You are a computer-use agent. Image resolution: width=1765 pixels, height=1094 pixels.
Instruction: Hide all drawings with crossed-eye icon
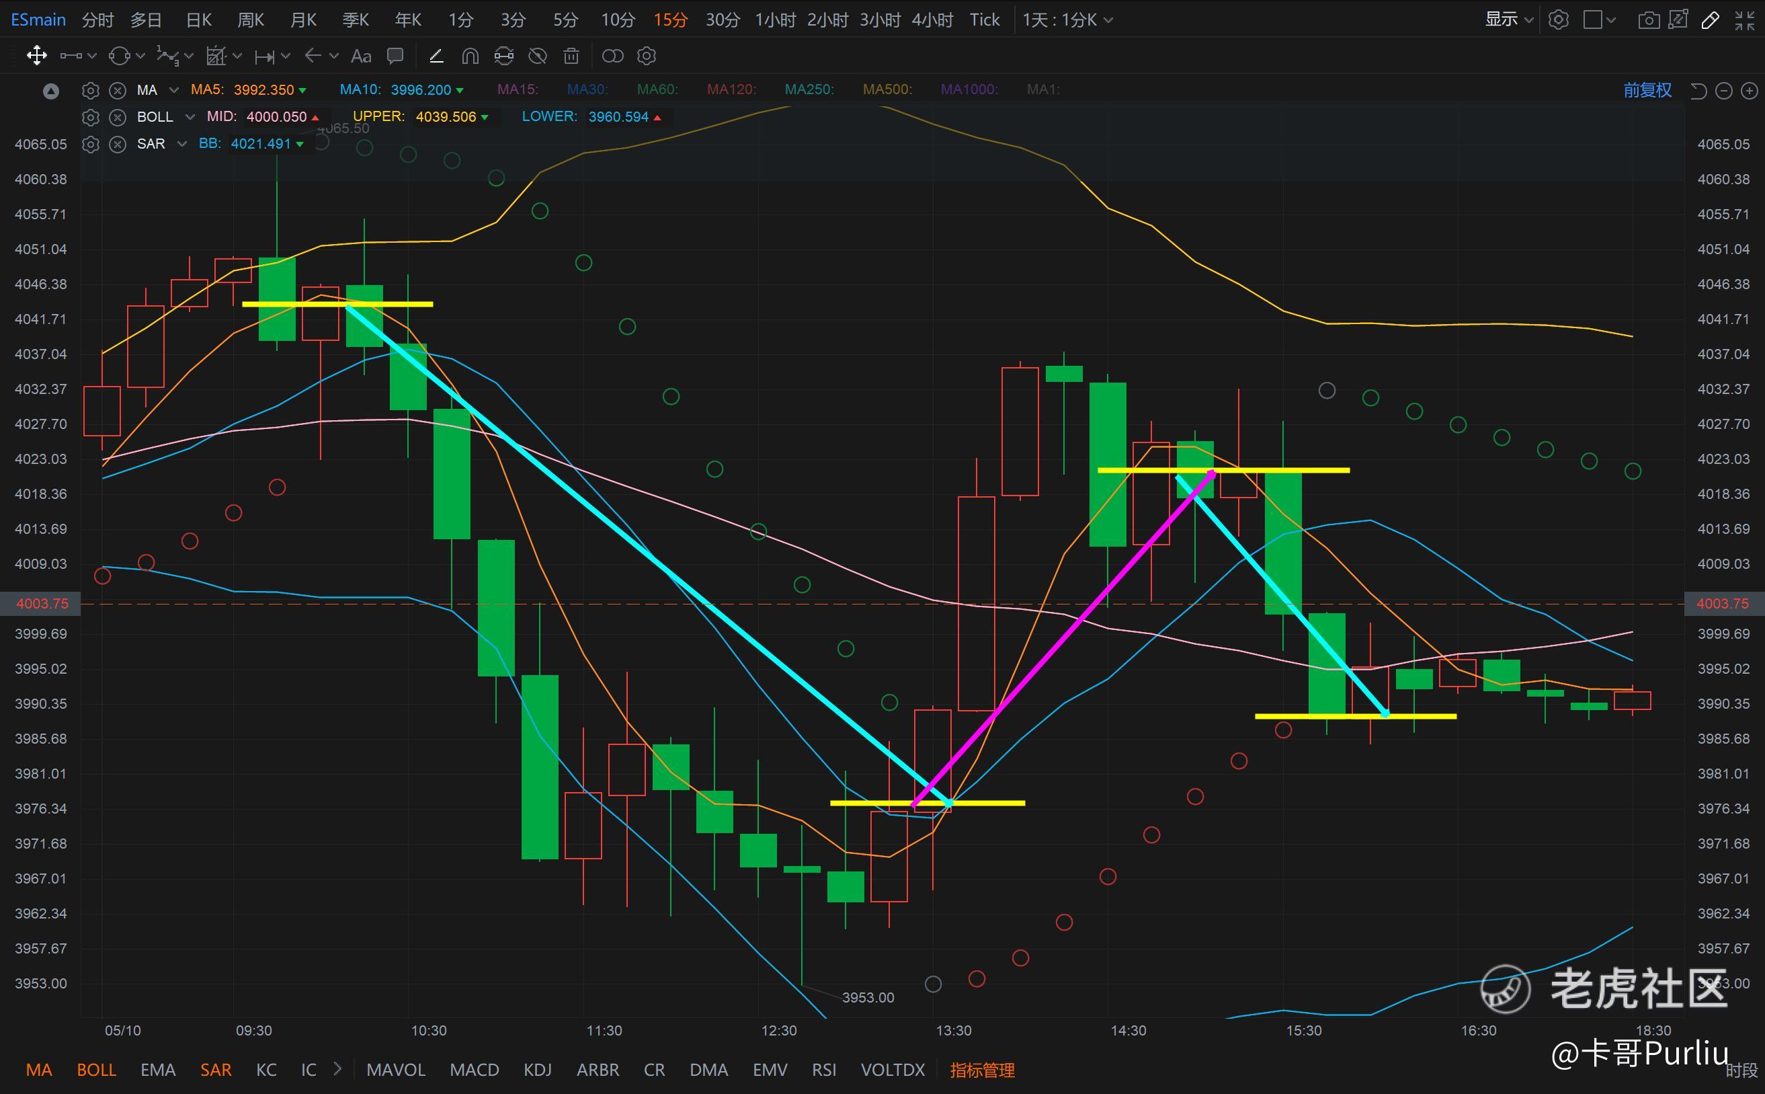tap(537, 56)
